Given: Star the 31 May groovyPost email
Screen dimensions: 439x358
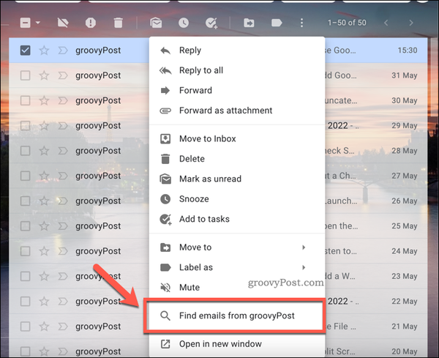Looking at the screenshot, I should pyautogui.click(x=44, y=75).
